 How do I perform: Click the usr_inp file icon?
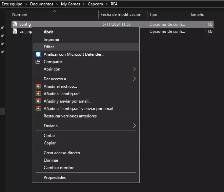15,31
